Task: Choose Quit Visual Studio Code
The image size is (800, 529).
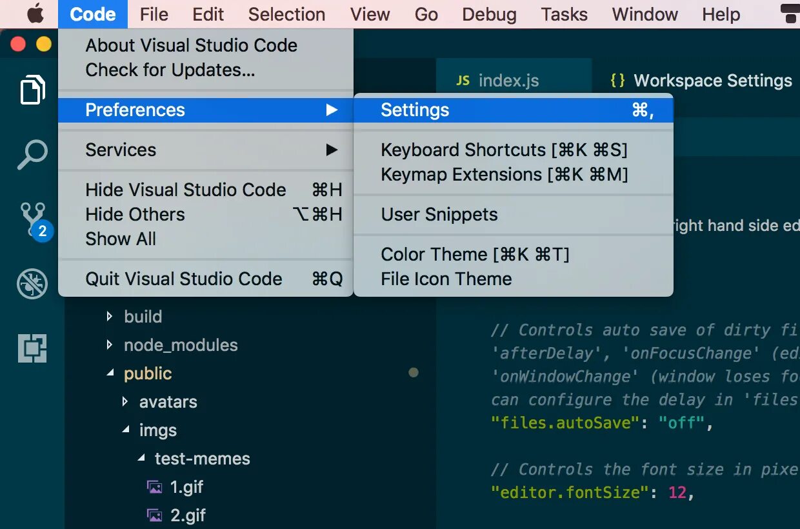Action: pos(206,279)
